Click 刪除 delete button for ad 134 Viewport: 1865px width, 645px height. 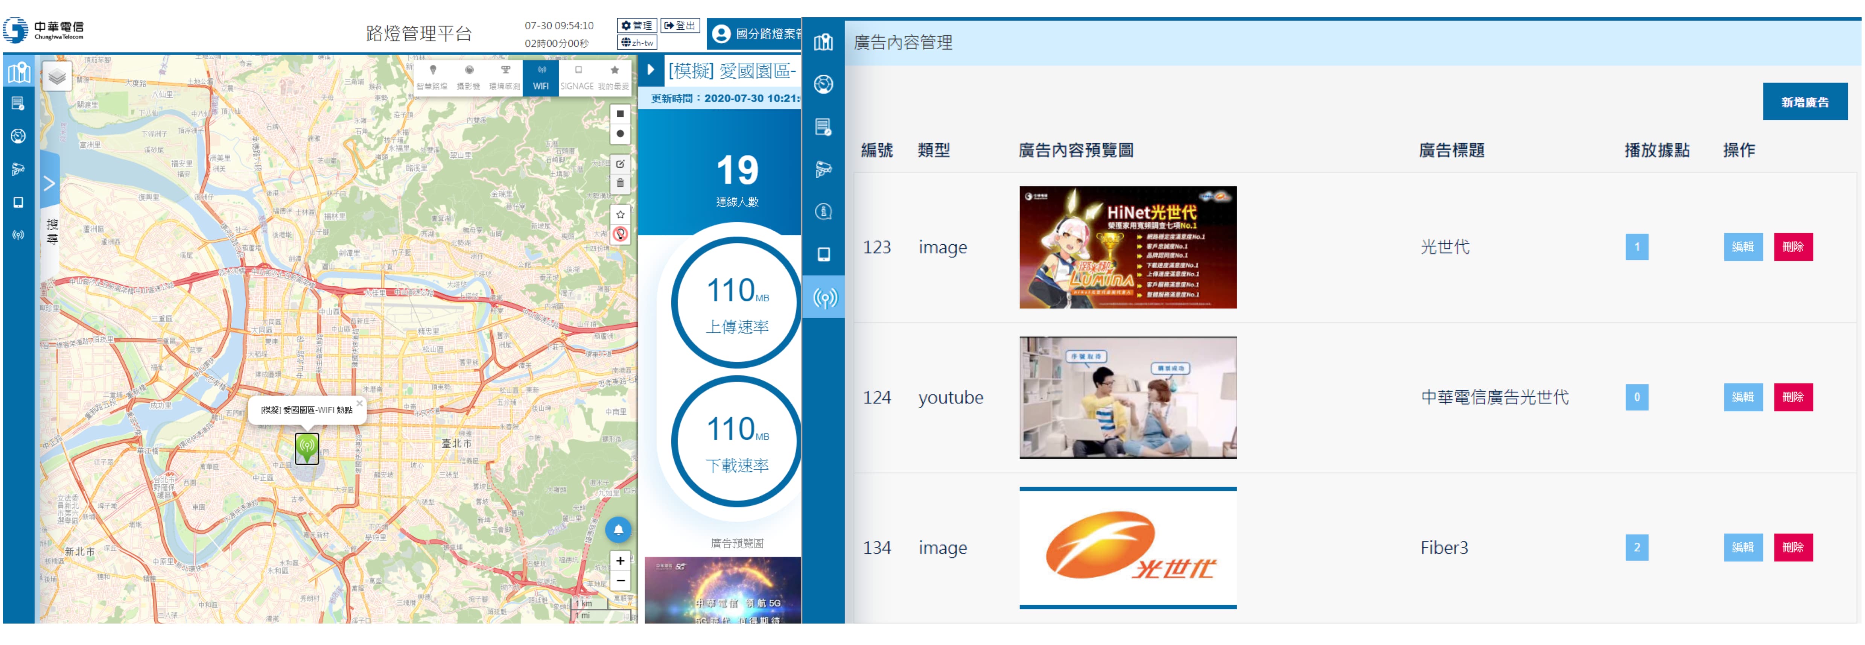pyautogui.click(x=1793, y=547)
